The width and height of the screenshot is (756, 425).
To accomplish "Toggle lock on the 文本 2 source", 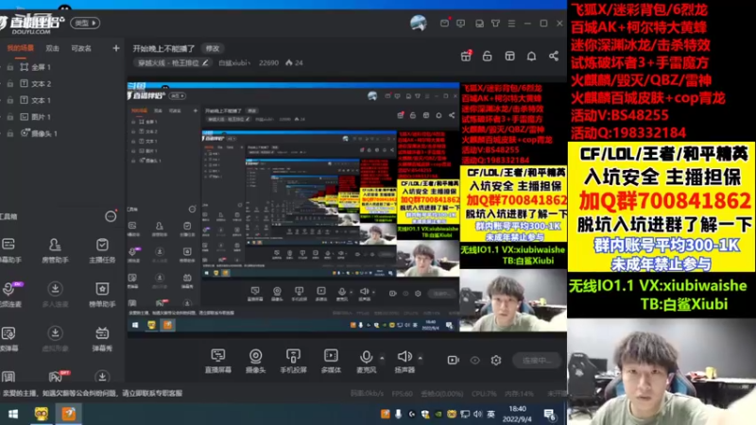I will pos(9,83).
